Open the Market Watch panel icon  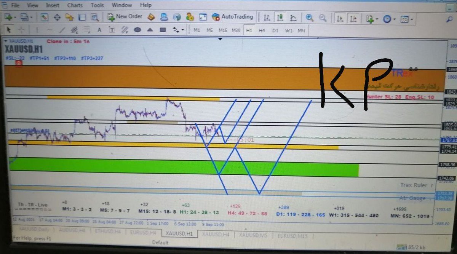44,17
